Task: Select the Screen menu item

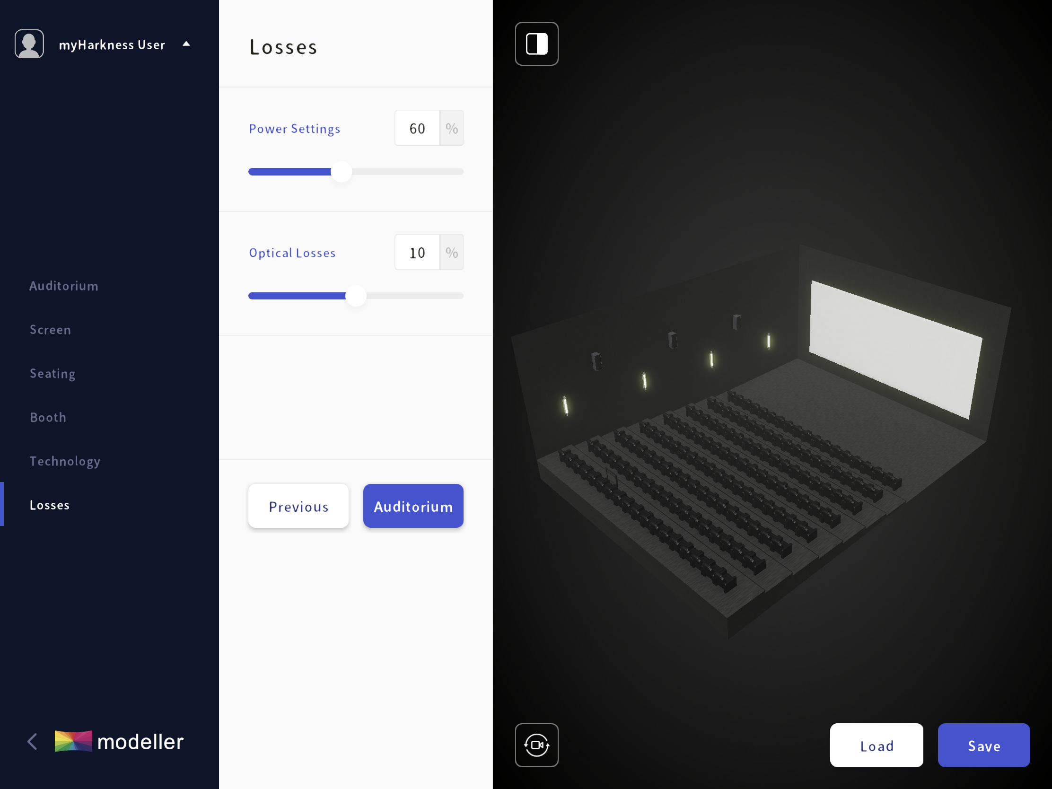Action: [50, 329]
